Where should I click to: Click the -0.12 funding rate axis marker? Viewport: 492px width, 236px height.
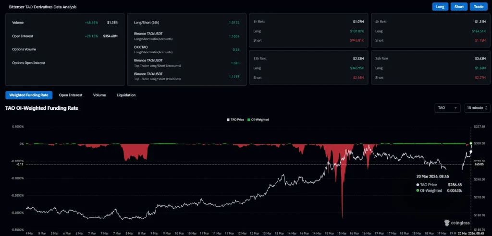pos(20,164)
